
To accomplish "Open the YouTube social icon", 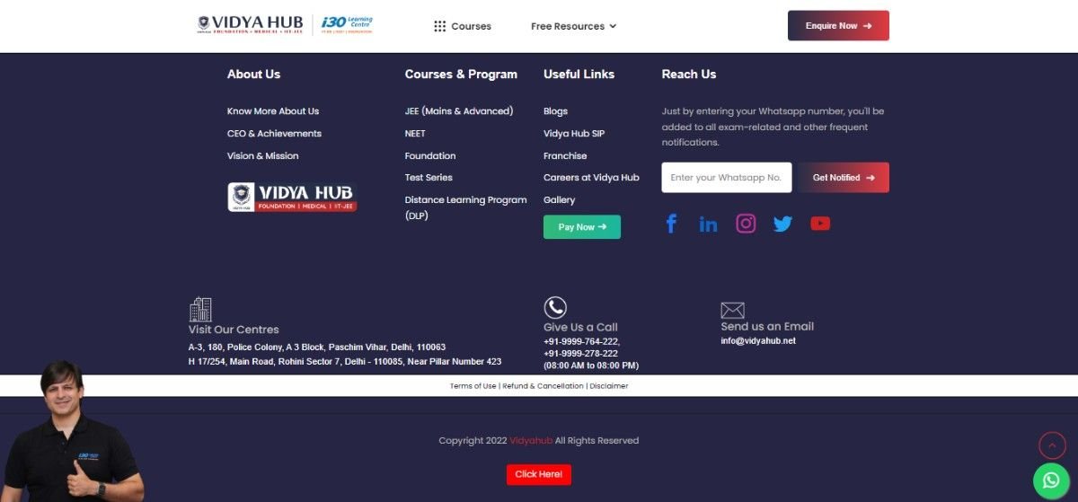I will click(820, 224).
